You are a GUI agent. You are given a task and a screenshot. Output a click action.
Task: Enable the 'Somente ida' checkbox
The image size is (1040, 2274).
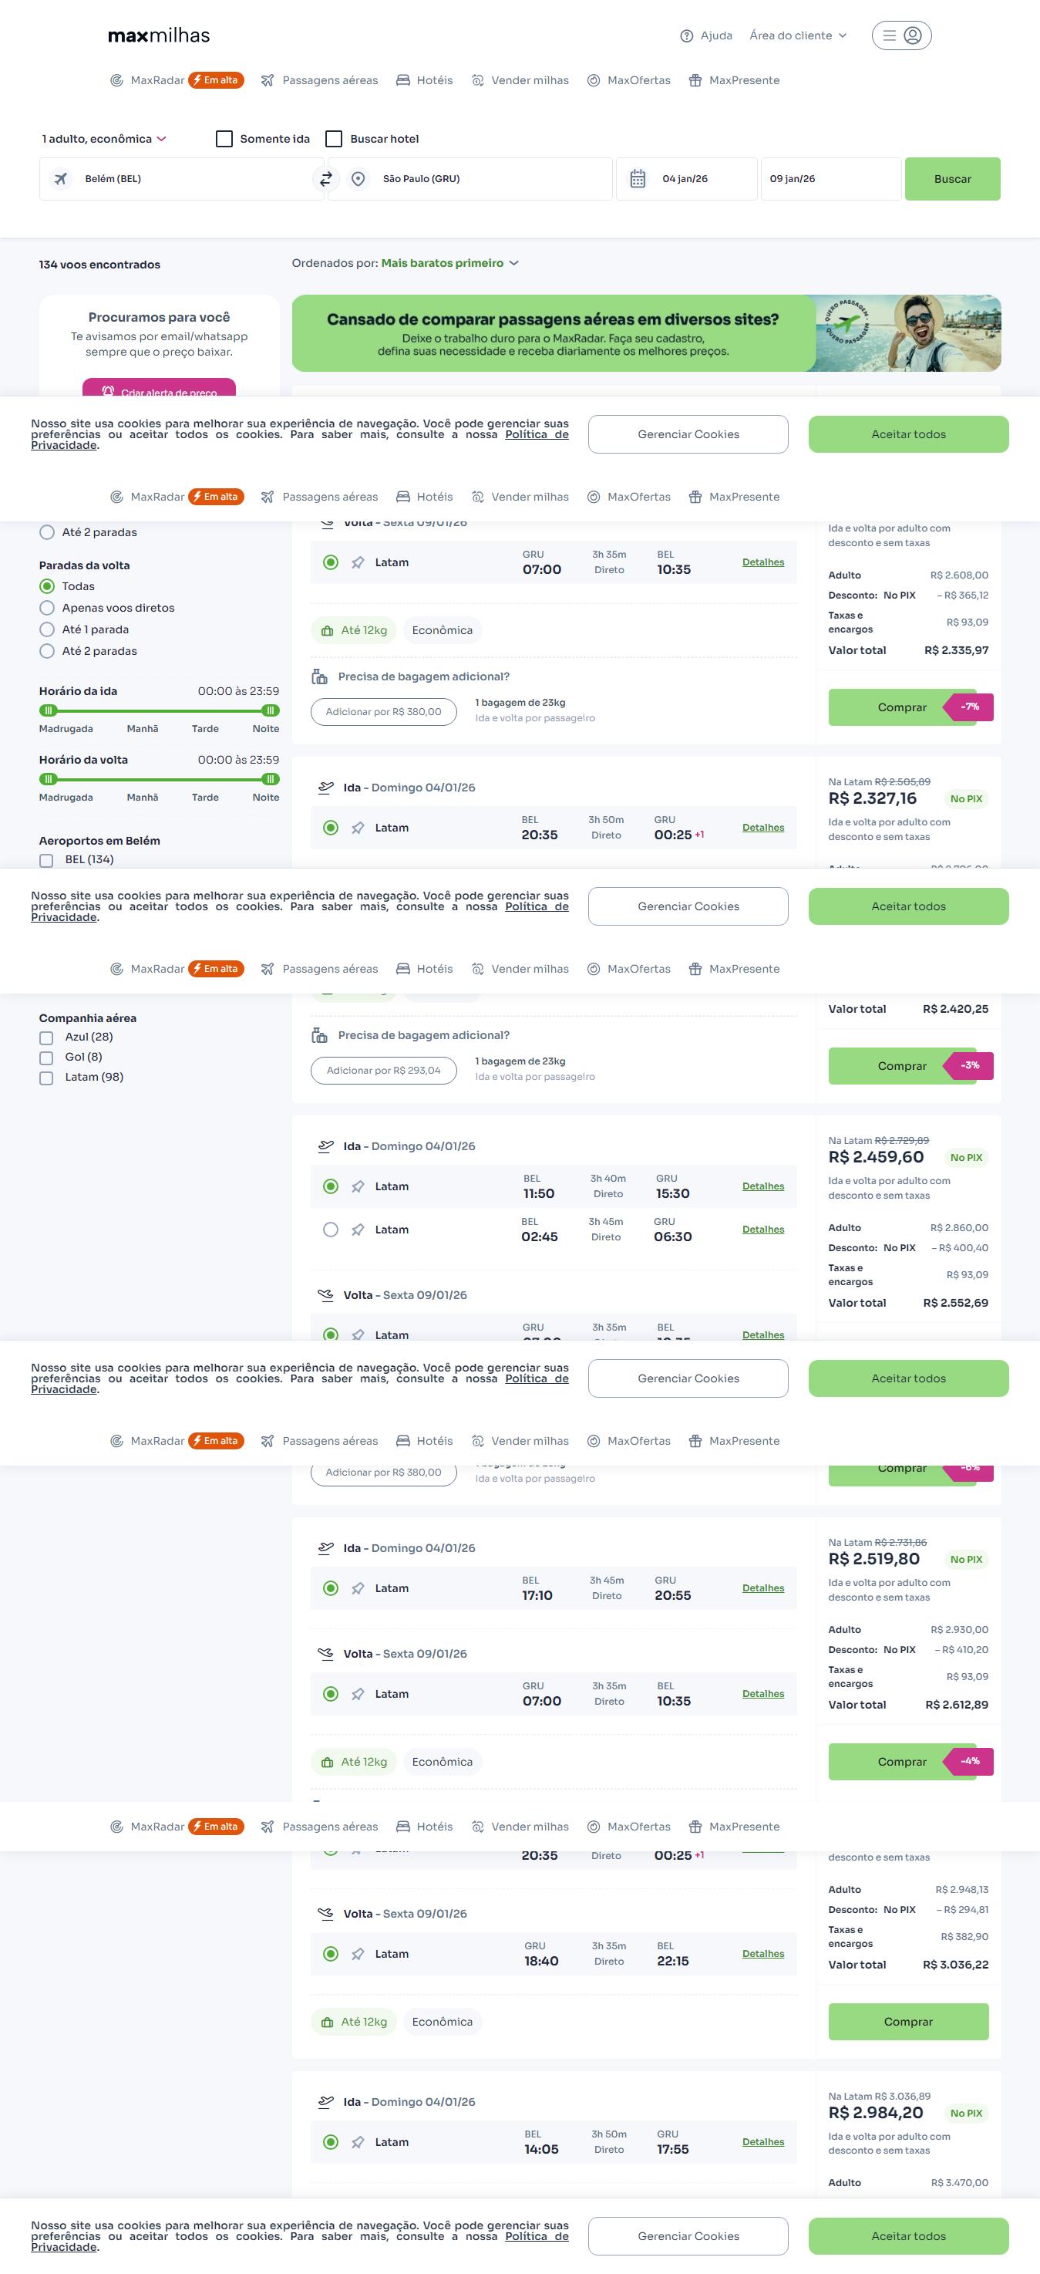[225, 140]
